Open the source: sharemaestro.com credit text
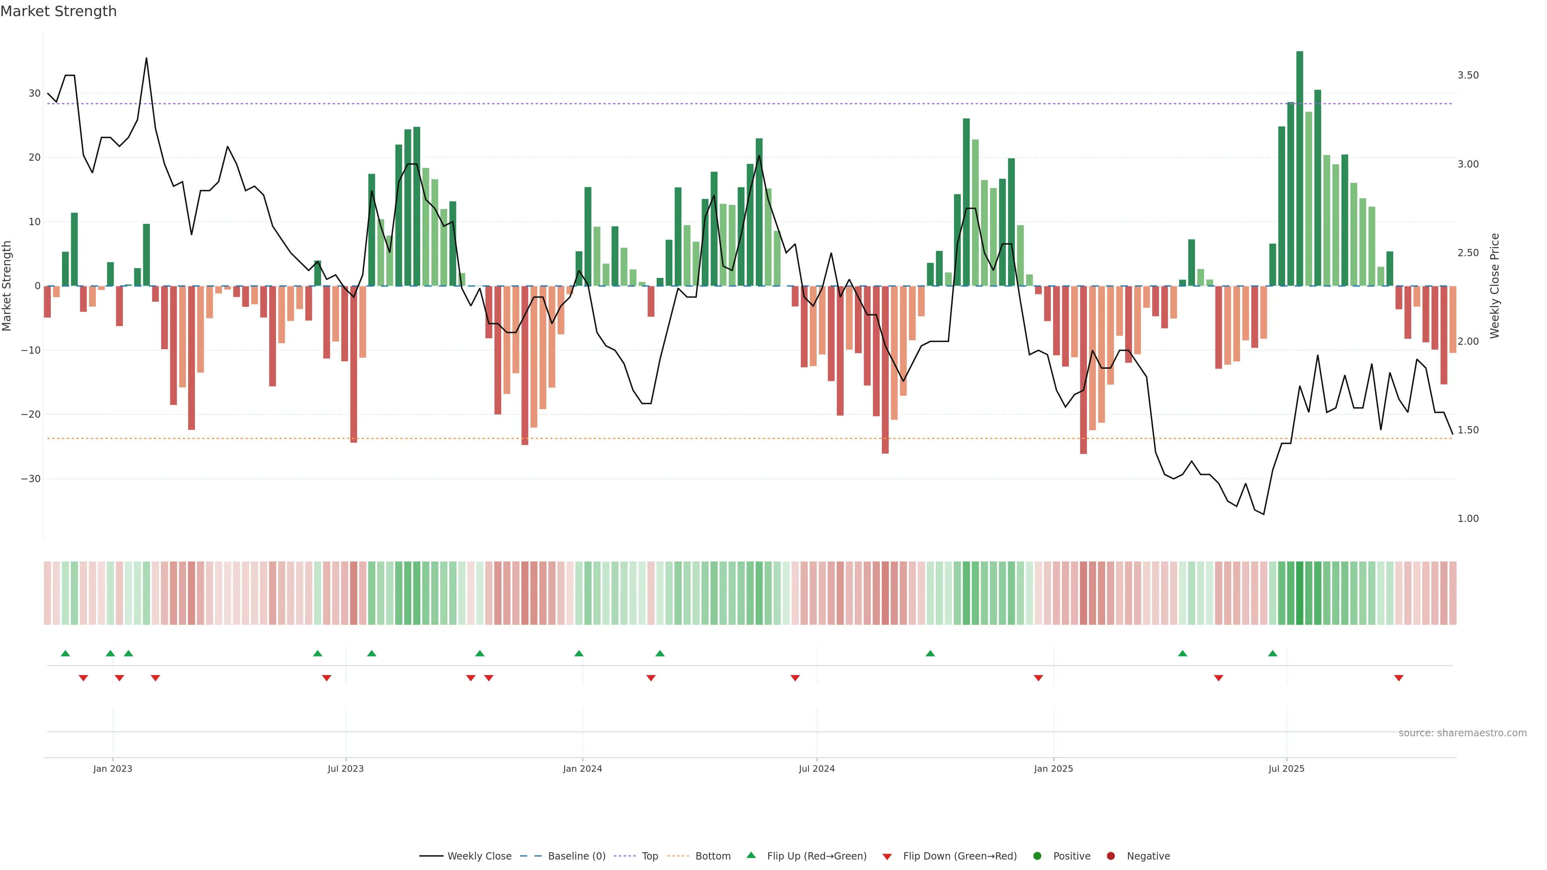The image size is (1547, 870). [x=1462, y=733]
